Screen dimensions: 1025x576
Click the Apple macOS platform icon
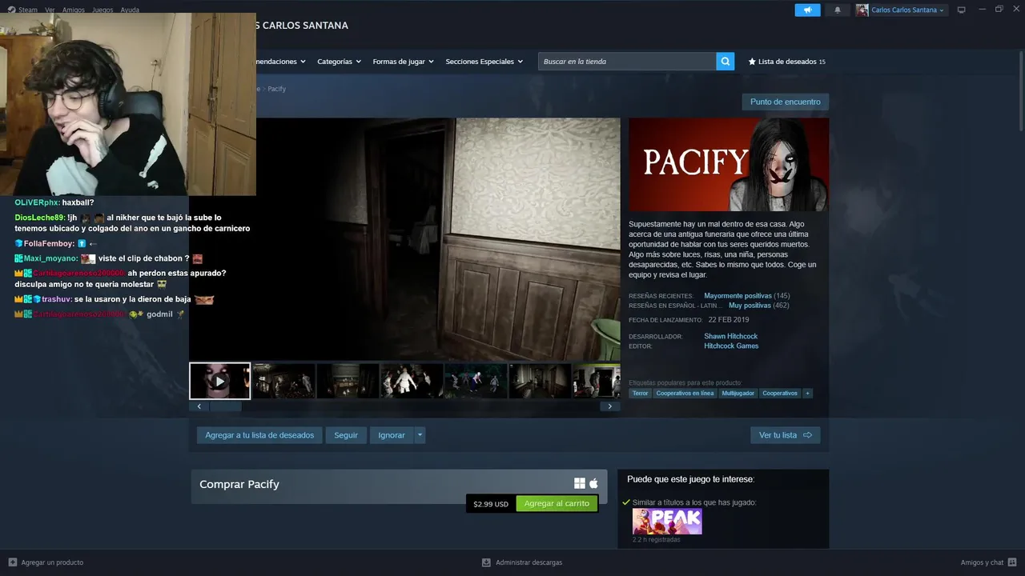[x=594, y=483]
